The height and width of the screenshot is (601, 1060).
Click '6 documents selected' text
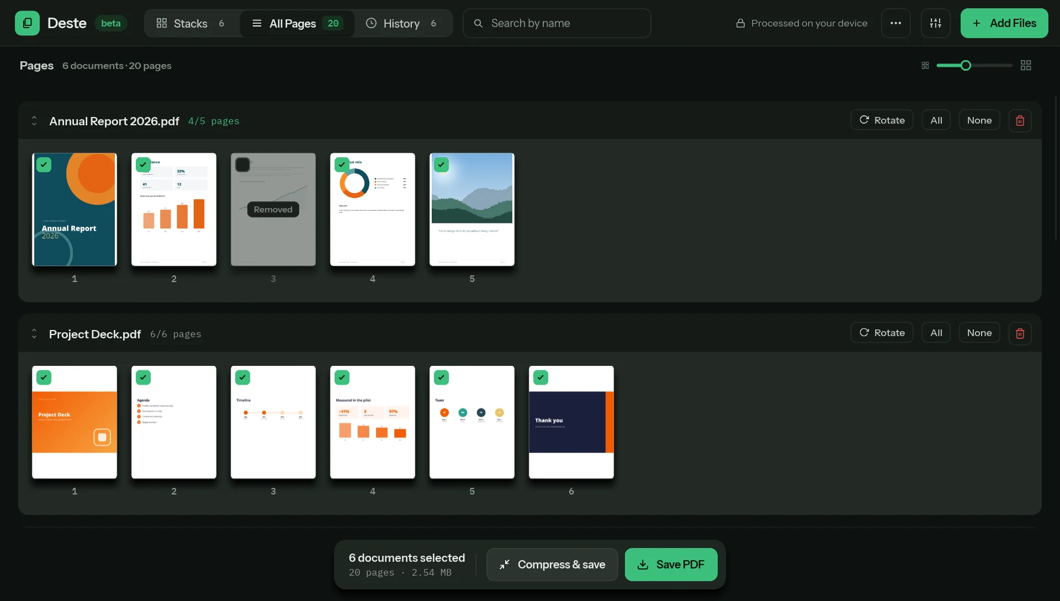tap(407, 558)
